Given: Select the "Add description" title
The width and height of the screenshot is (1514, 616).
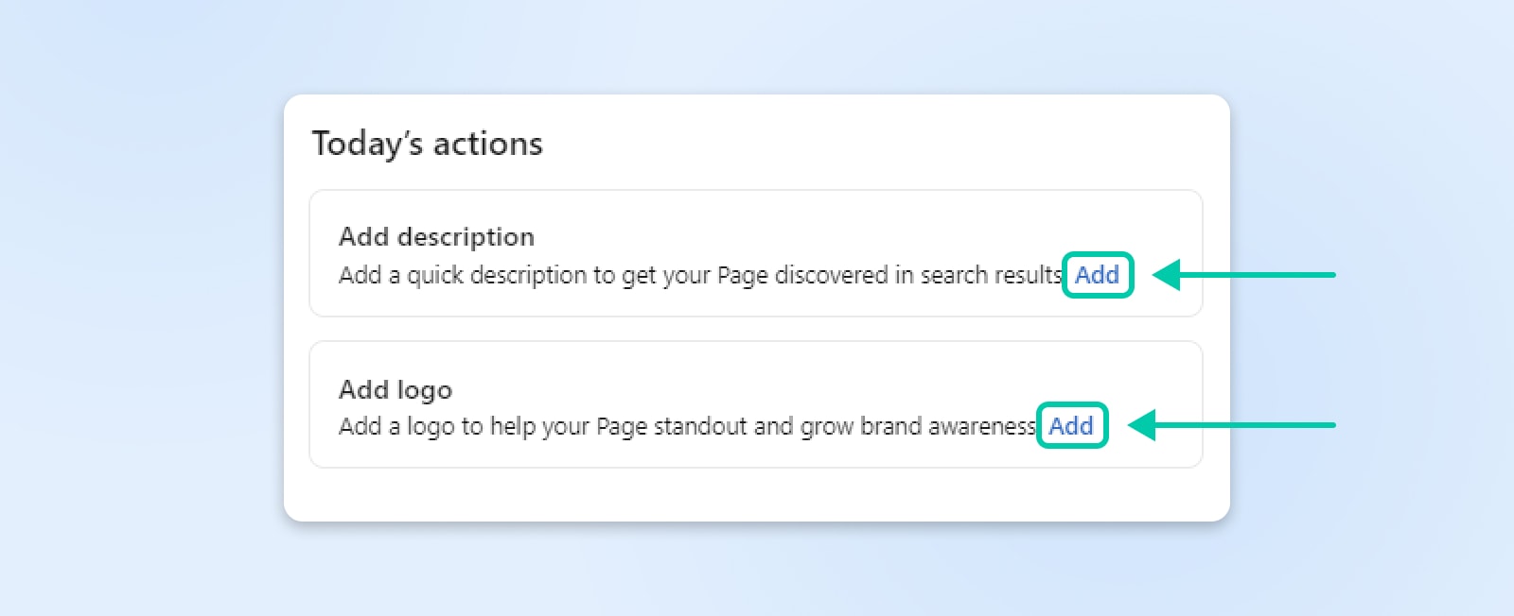Looking at the screenshot, I should click(436, 236).
